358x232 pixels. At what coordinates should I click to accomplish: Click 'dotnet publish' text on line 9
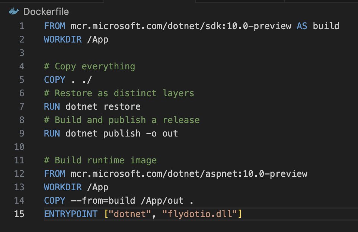103,134
